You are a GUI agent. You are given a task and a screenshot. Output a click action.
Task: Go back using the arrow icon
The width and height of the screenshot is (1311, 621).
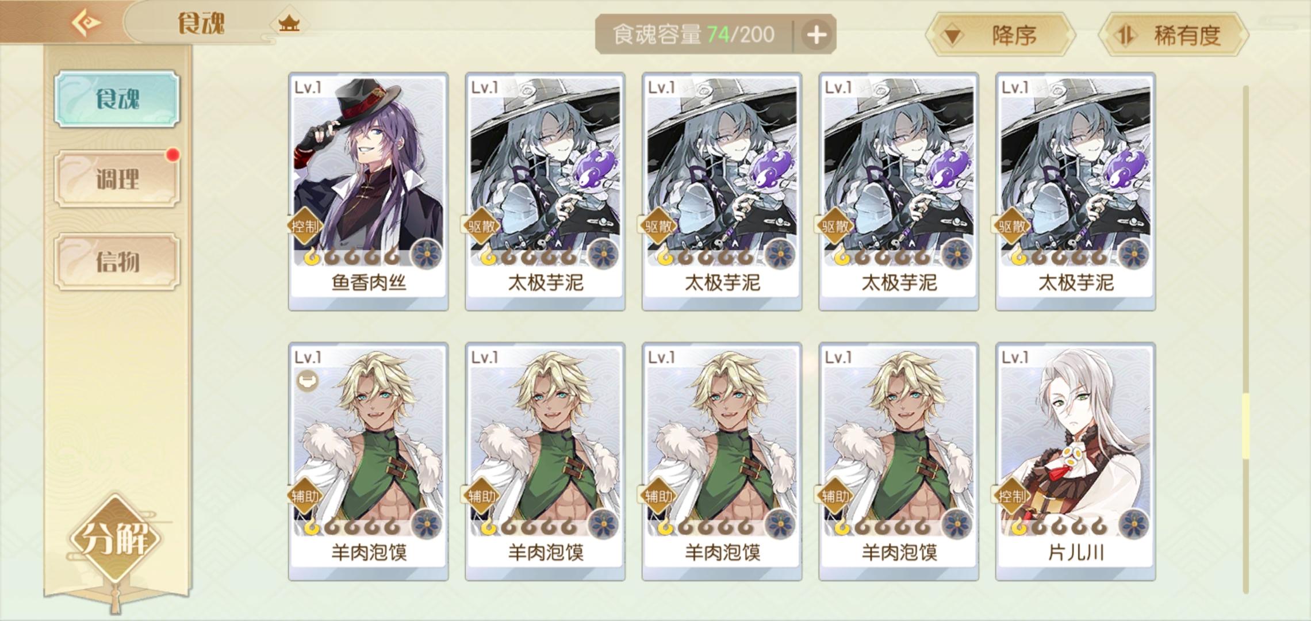86,23
